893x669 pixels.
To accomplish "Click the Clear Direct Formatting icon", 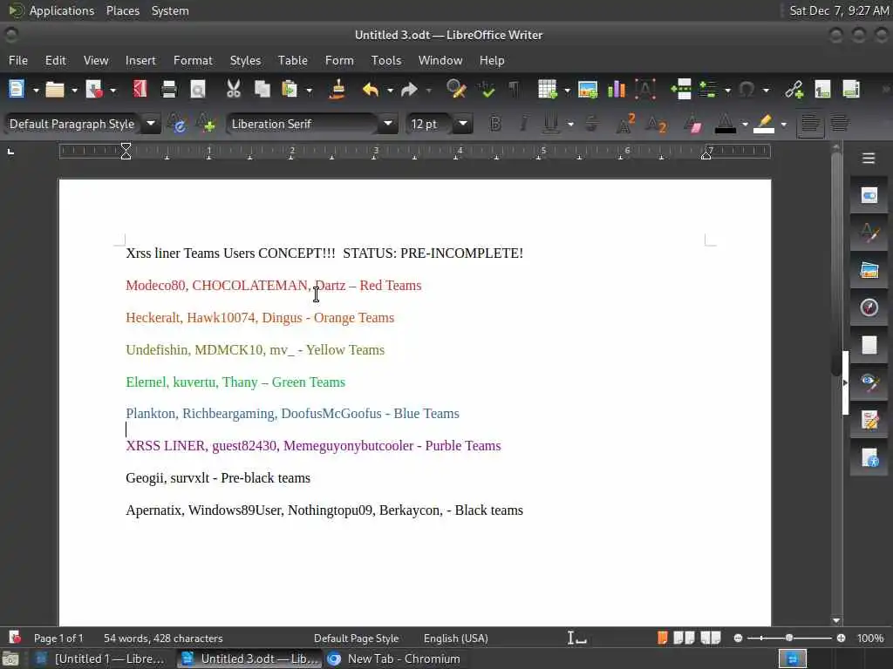I will pyautogui.click(x=693, y=124).
